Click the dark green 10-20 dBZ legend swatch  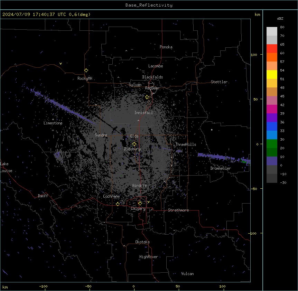click(272, 152)
